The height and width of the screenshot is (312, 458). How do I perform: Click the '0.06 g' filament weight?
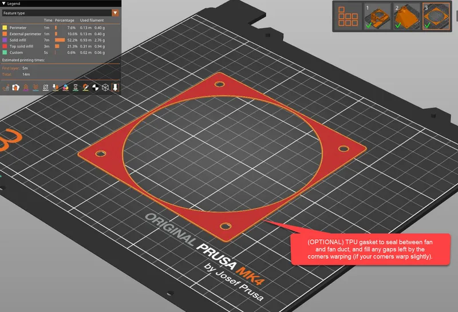pos(100,53)
